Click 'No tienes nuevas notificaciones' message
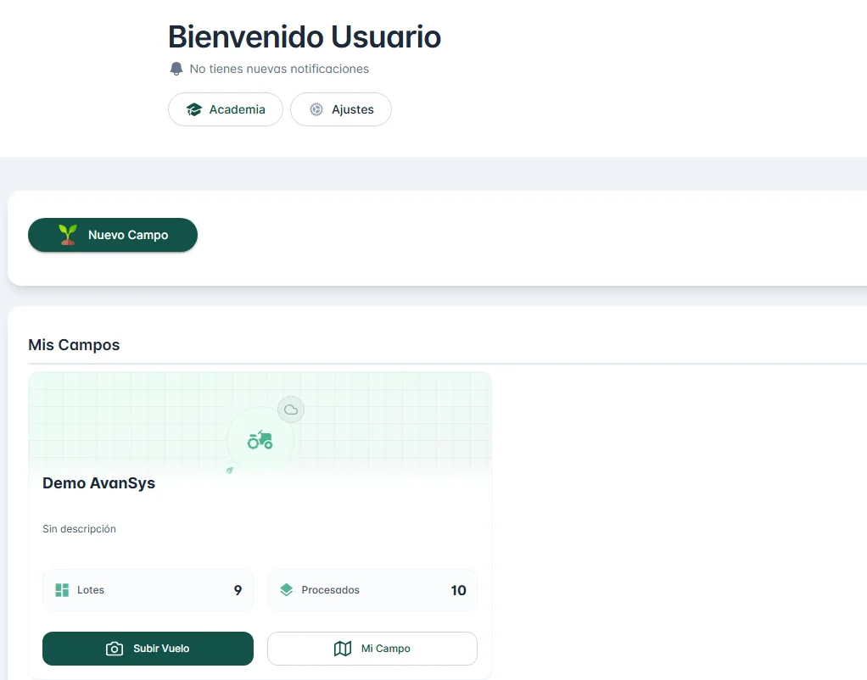 click(279, 69)
